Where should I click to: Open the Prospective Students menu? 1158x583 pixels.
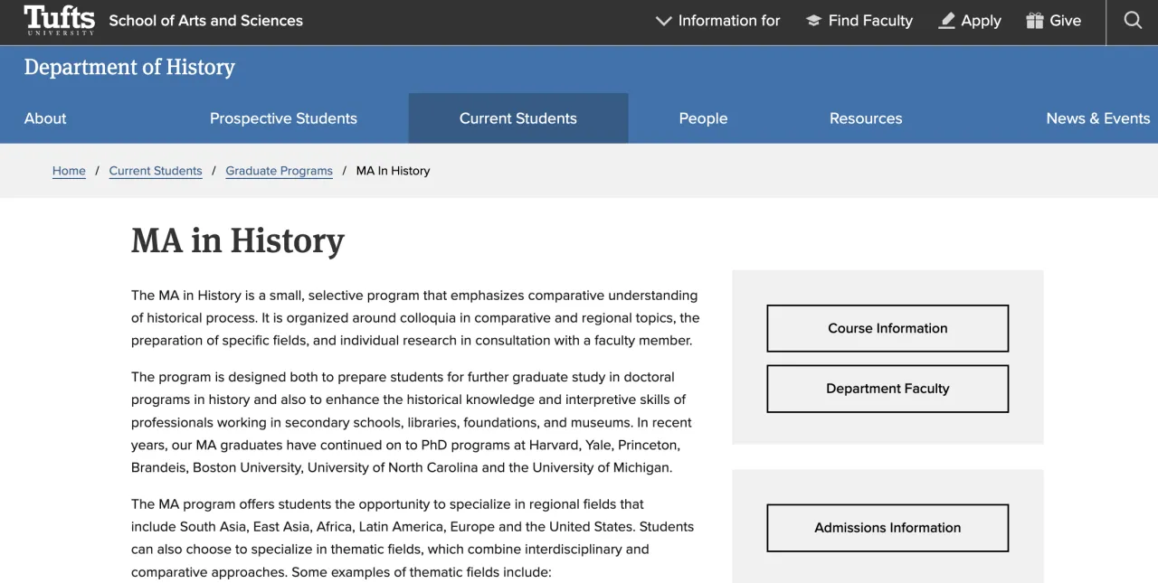[283, 118]
